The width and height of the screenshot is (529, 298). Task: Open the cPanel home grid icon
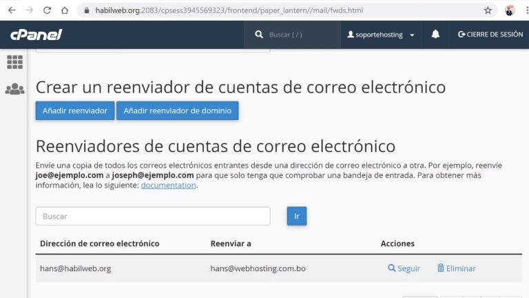15,62
